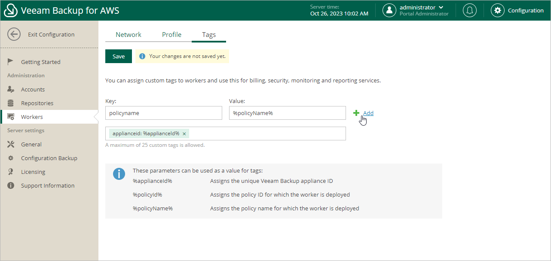Click the Value input field containing %policyName%
551x261 pixels.
tap(288, 113)
